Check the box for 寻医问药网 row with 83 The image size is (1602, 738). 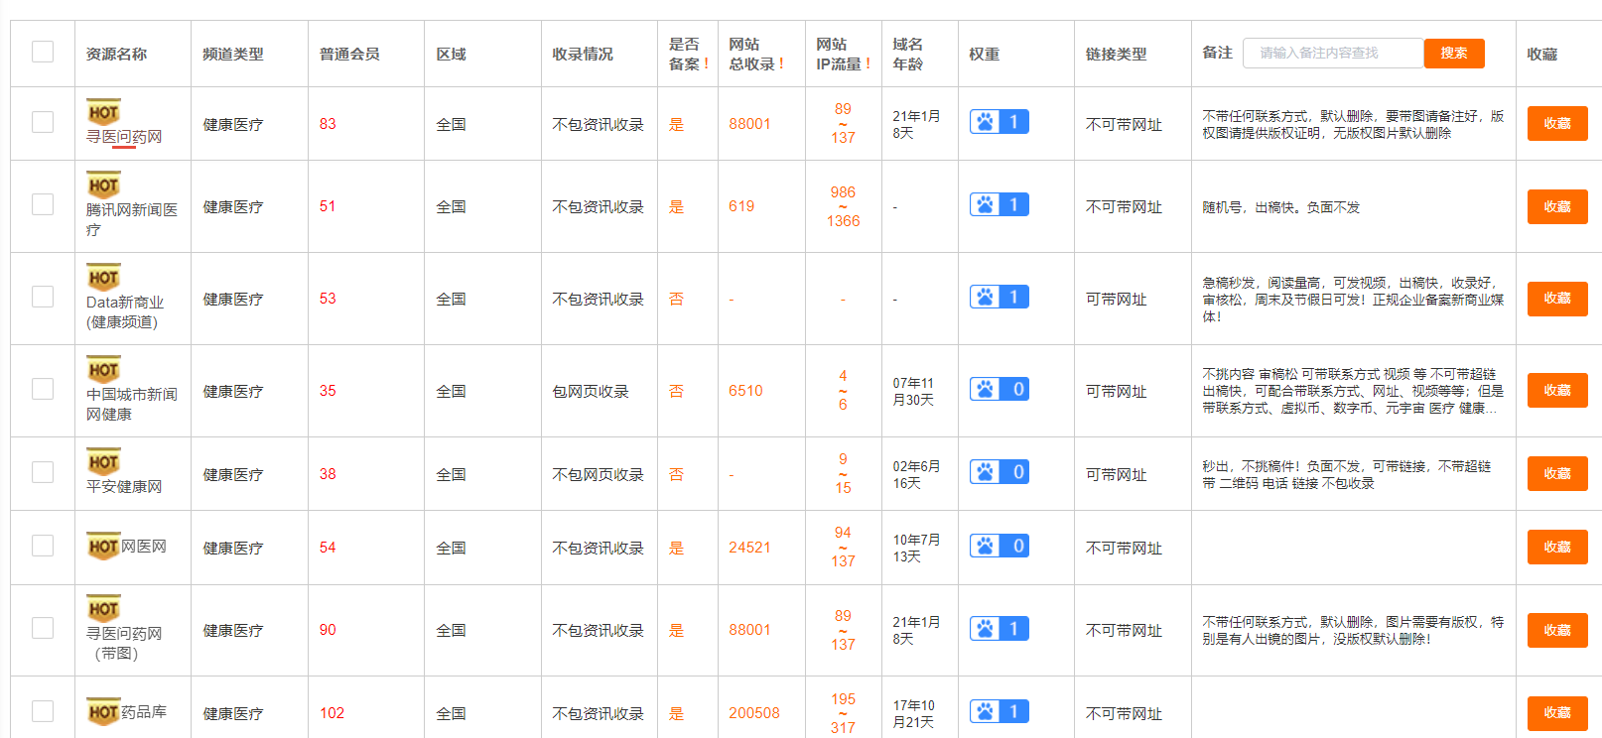[43, 122]
